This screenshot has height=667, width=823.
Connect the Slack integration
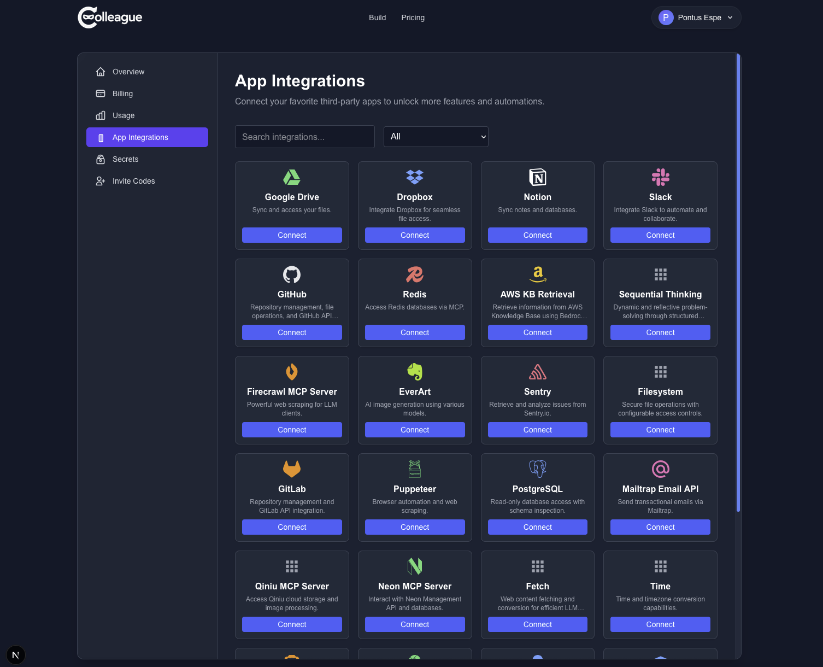(661, 235)
